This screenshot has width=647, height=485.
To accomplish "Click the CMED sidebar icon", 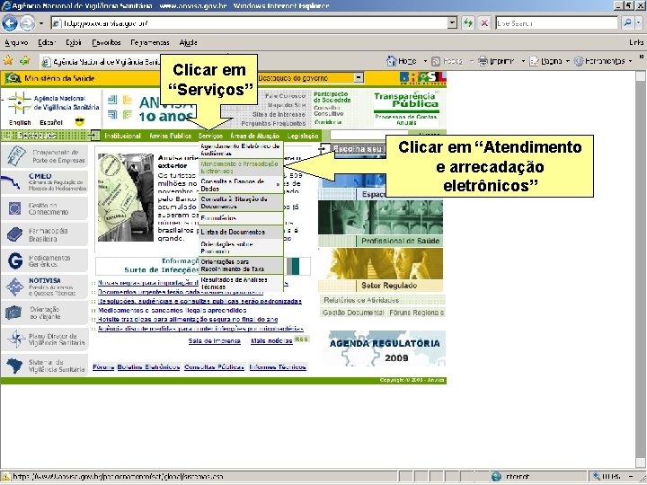I will (x=11, y=181).
